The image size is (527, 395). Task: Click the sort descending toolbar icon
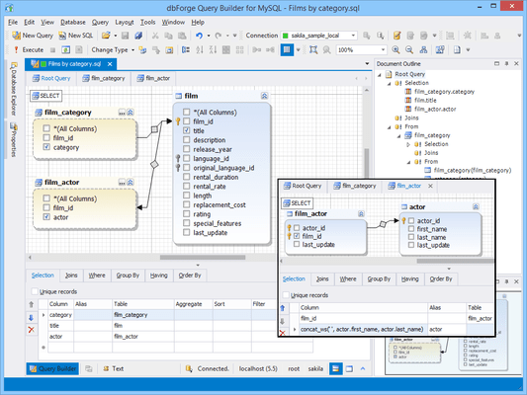tap(213, 50)
